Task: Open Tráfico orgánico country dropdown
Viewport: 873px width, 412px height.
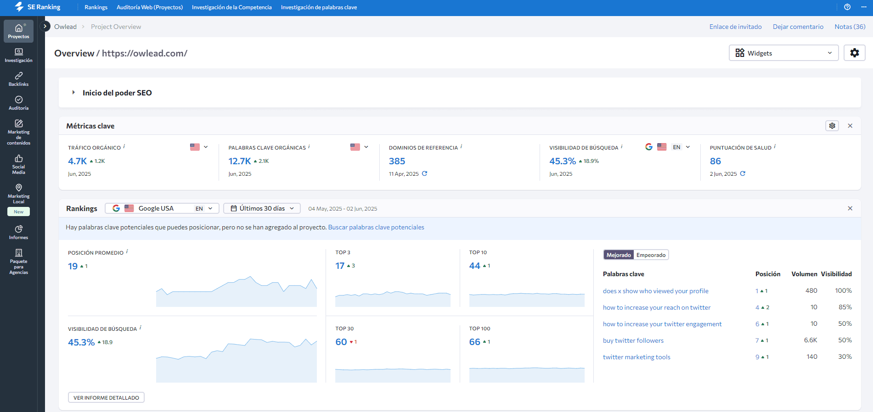Action: pyautogui.click(x=199, y=147)
